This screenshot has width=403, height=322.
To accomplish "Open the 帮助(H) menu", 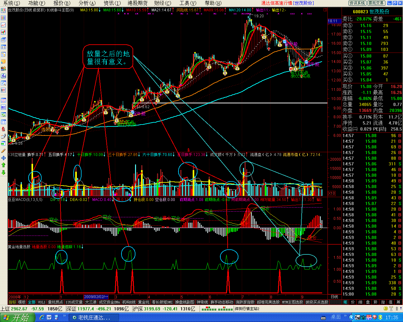I will (213, 3).
